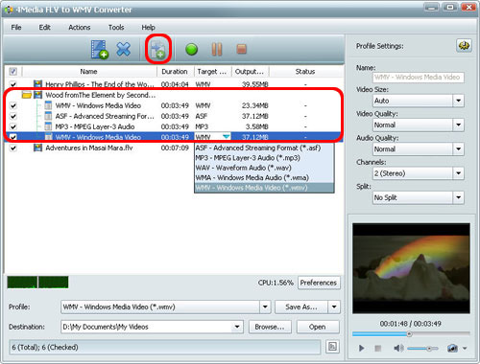Click the snapshot camera icon under preview
The width and height of the screenshot is (480, 364).
[452, 348]
